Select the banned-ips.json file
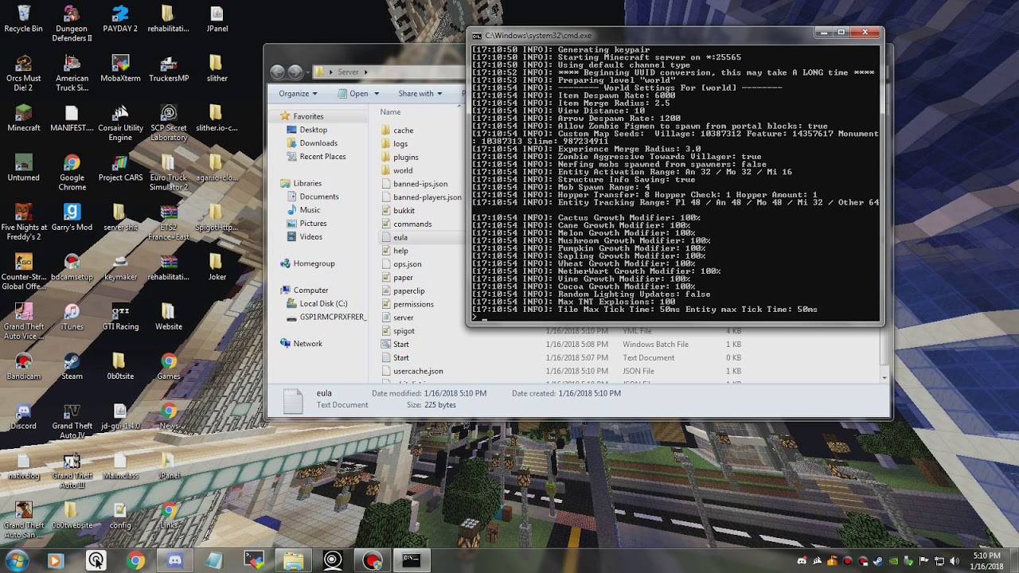 pos(420,184)
